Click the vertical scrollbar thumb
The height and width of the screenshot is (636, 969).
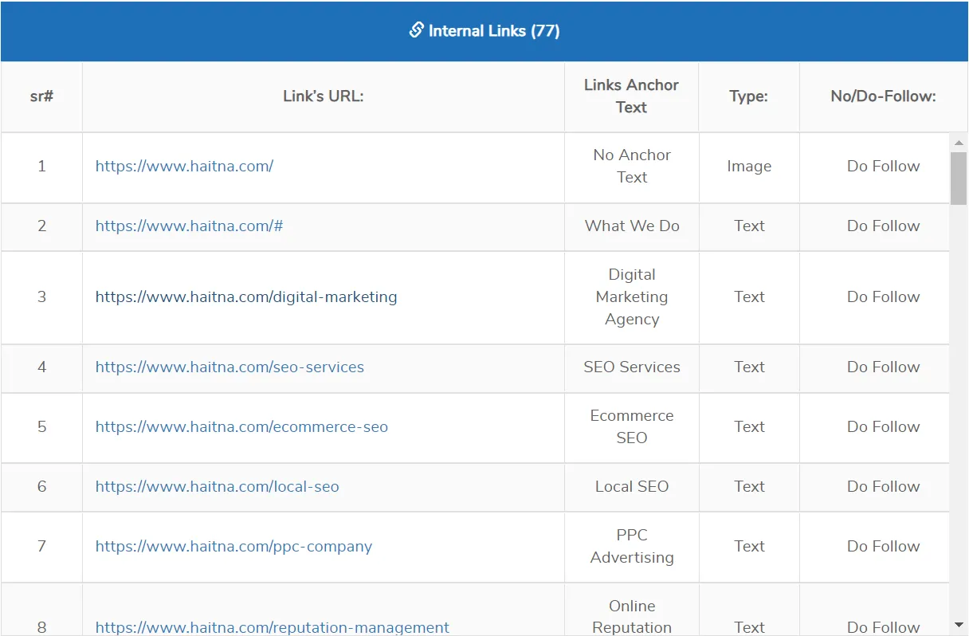point(958,178)
